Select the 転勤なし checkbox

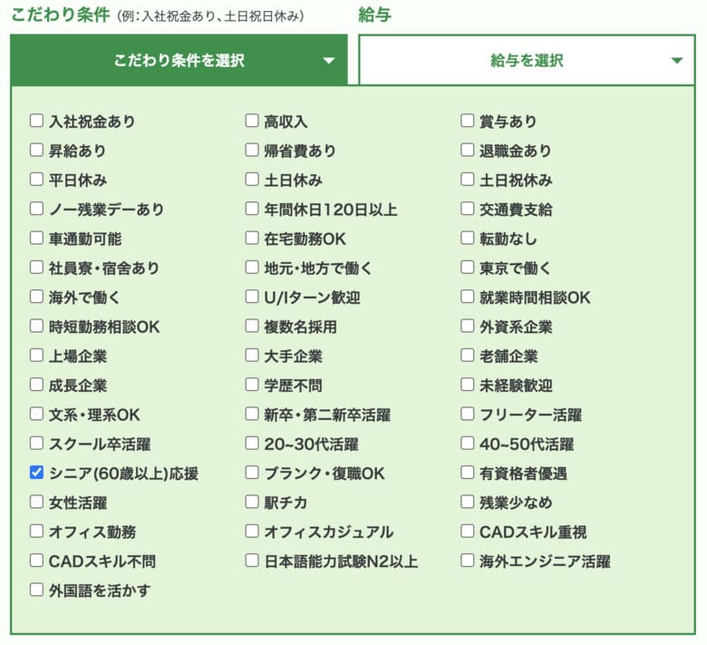click(x=467, y=238)
